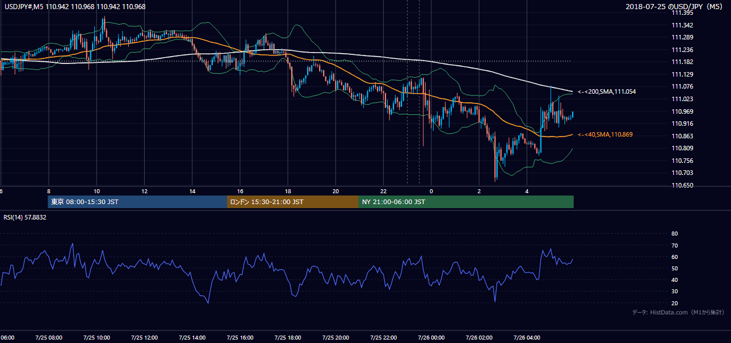Select the '<-<40,SMA,110.869' indicator label

605,134
